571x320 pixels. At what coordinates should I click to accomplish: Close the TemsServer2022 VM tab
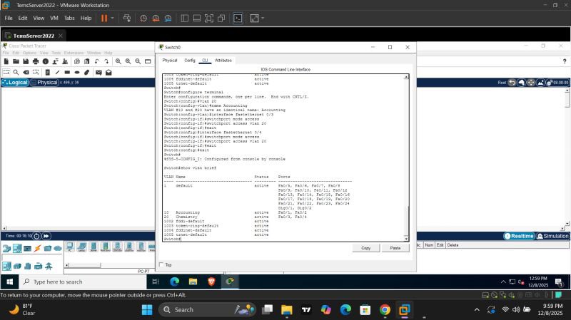pos(61,36)
